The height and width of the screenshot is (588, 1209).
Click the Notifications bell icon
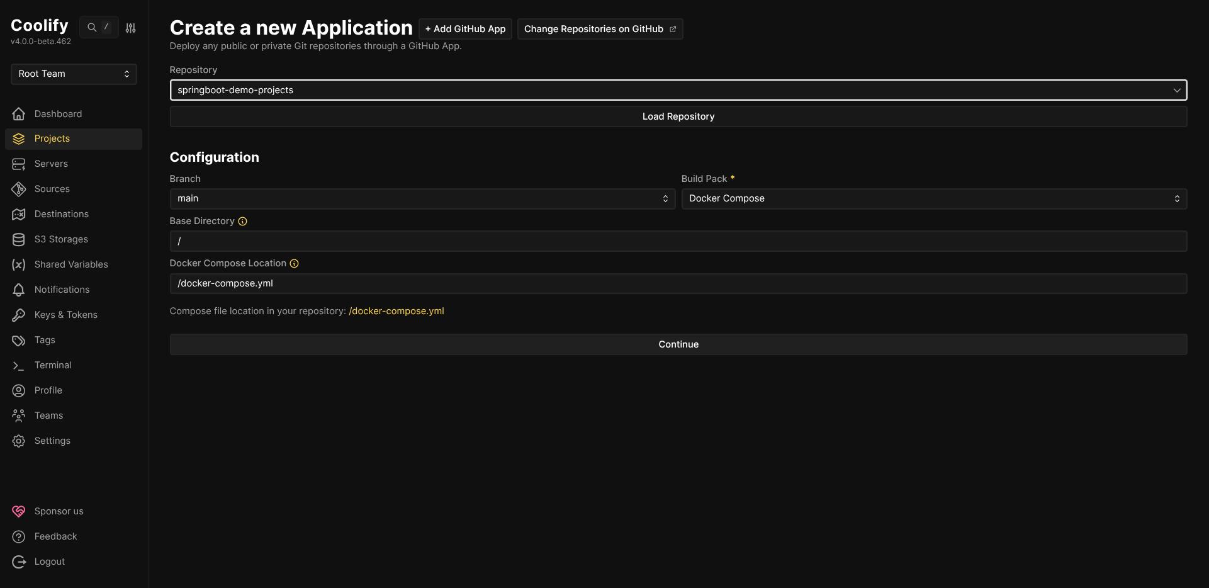pos(19,290)
